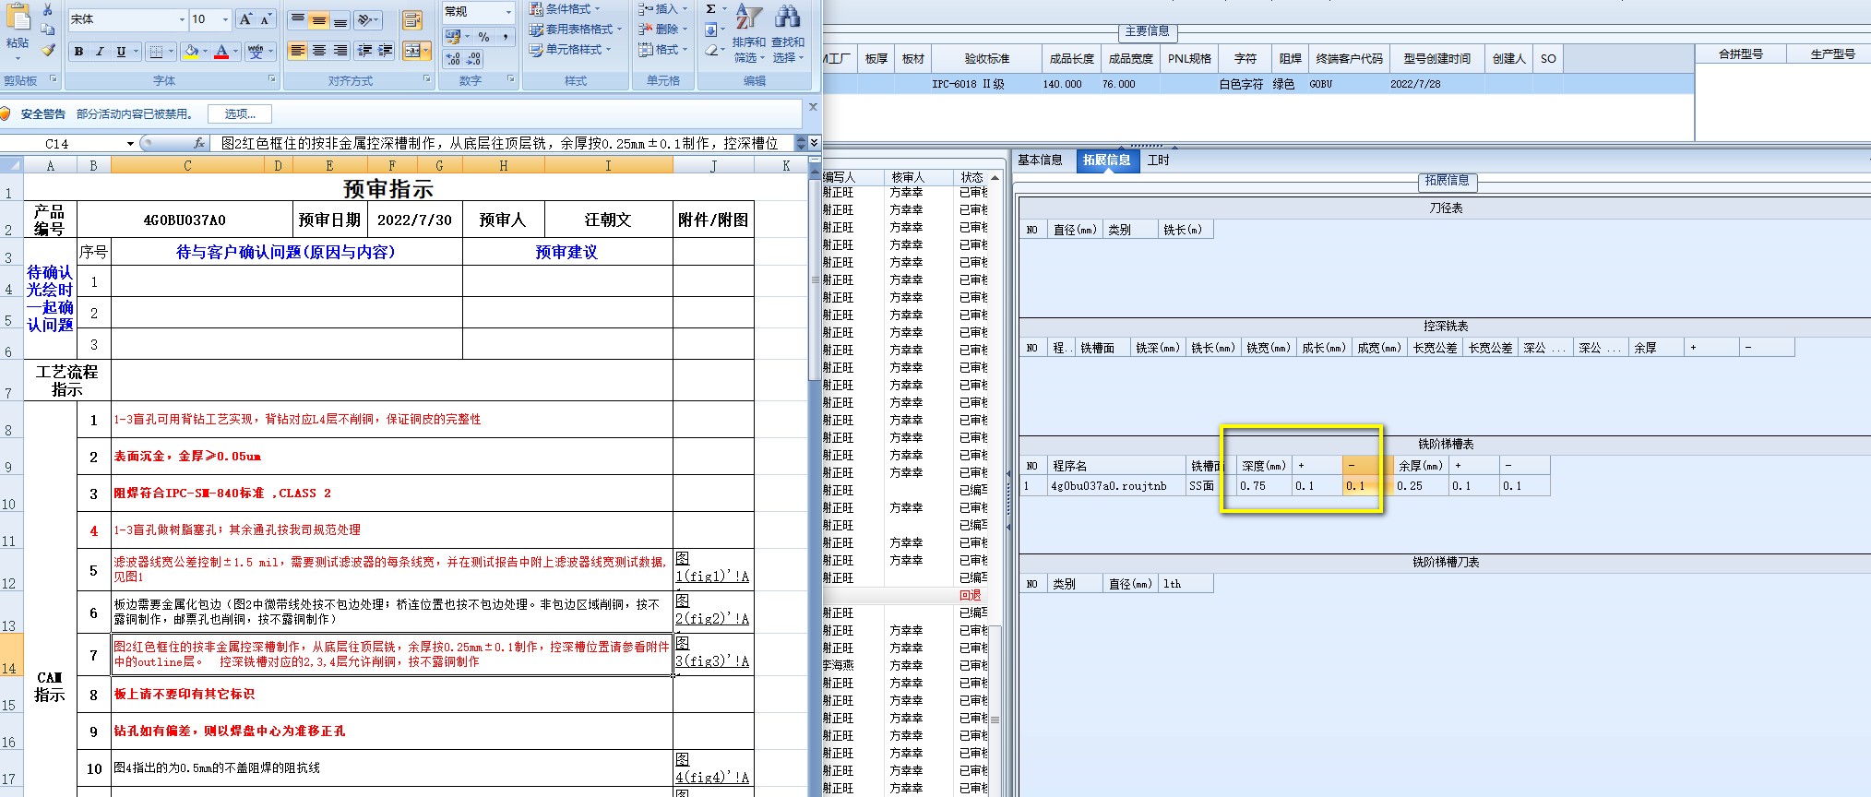Open hyperlink 图3(fig3)'!A in sheet

[x=712, y=652]
